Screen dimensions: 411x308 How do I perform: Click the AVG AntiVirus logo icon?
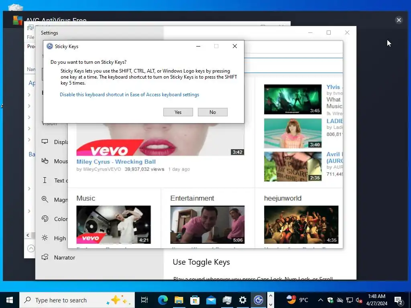pos(18,20)
